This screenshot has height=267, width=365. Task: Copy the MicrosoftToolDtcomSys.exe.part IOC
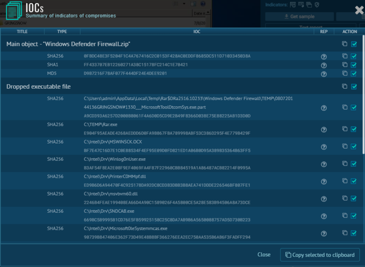(x=345, y=107)
